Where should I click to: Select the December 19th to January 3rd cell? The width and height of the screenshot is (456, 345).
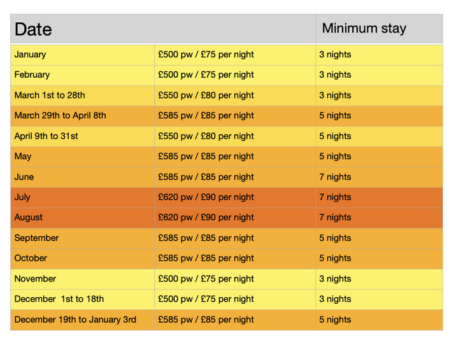pyautogui.click(x=75, y=320)
